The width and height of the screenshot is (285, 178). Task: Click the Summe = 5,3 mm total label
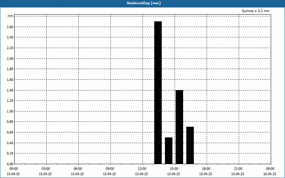point(255,11)
